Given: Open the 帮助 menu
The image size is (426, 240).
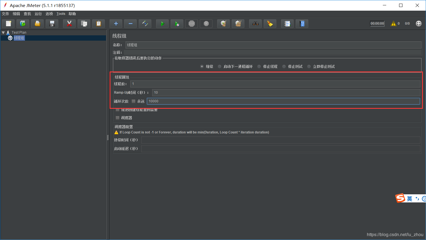Looking at the screenshot, I should click(72, 14).
